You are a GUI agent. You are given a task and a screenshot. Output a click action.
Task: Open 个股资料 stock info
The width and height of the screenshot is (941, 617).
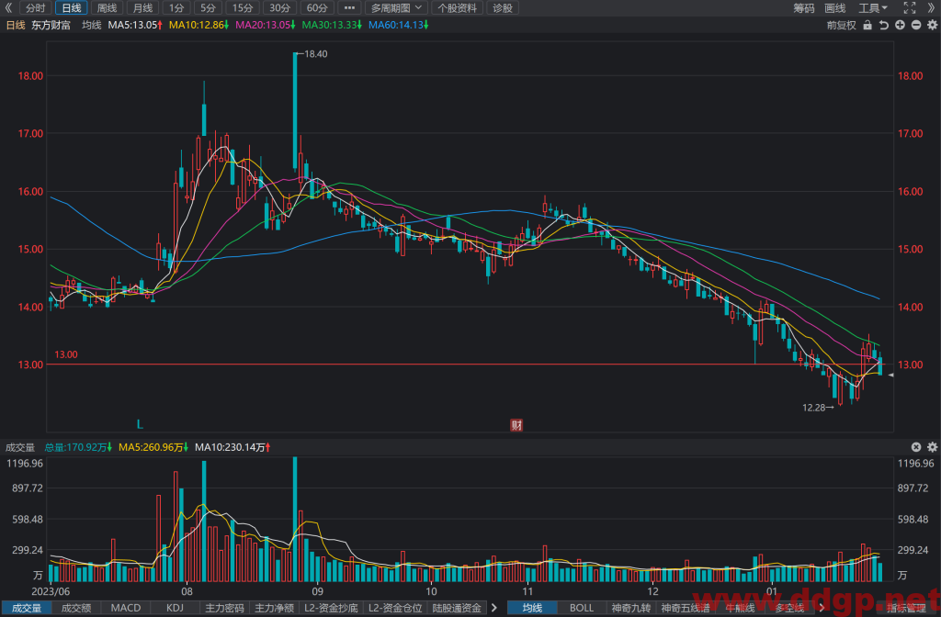pyautogui.click(x=458, y=7)
